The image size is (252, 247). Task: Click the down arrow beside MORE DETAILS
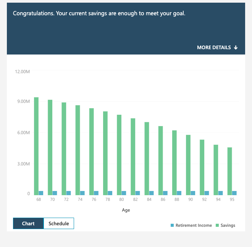236,48
